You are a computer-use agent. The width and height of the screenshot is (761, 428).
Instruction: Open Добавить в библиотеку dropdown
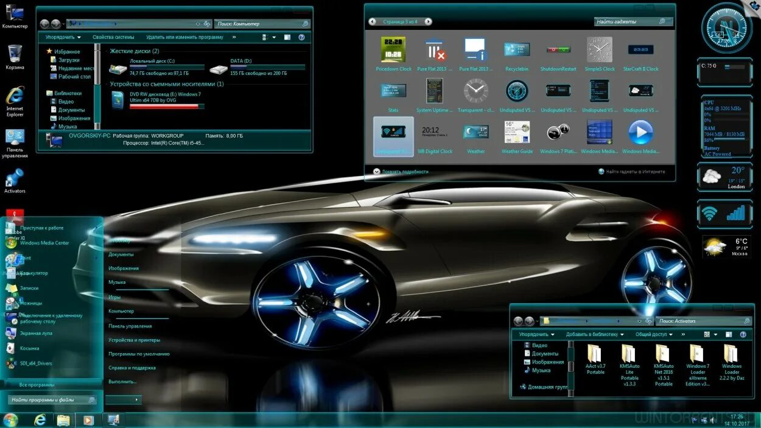coord(595,334)
